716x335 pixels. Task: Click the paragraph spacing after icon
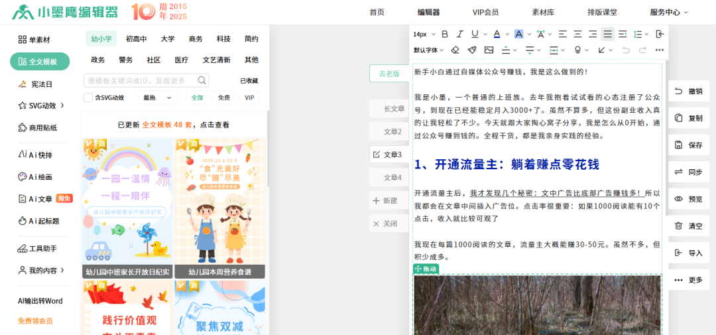pyautogui.click(x=530, y=50)
